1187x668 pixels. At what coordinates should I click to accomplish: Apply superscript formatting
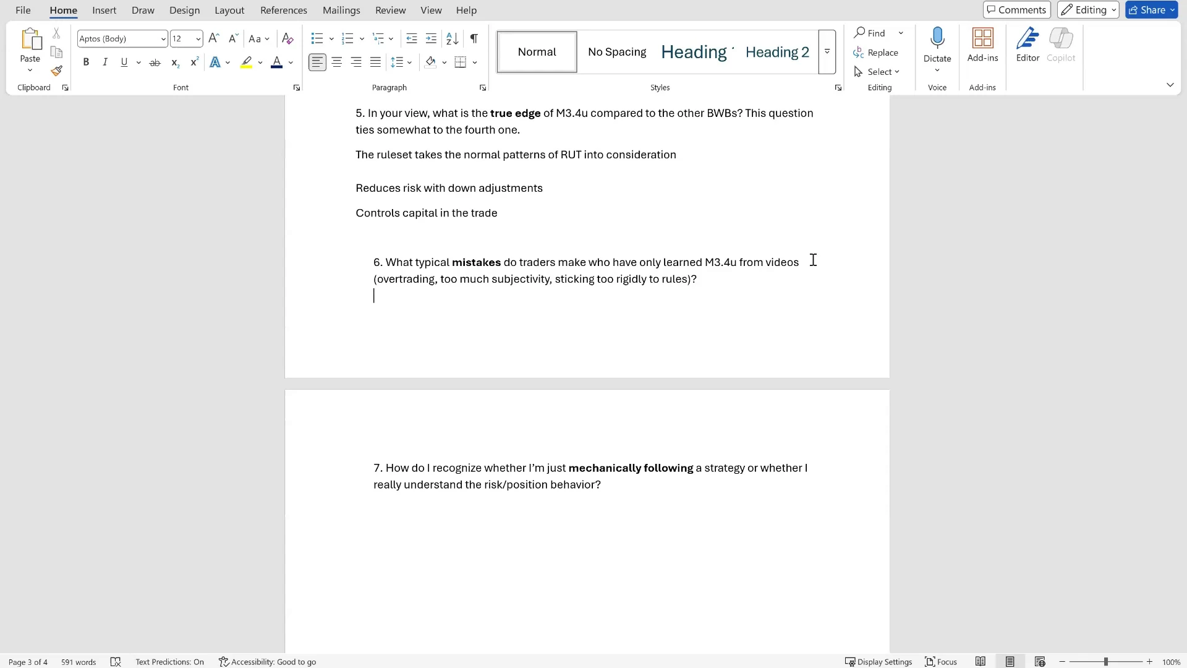[x=194, y=62]
